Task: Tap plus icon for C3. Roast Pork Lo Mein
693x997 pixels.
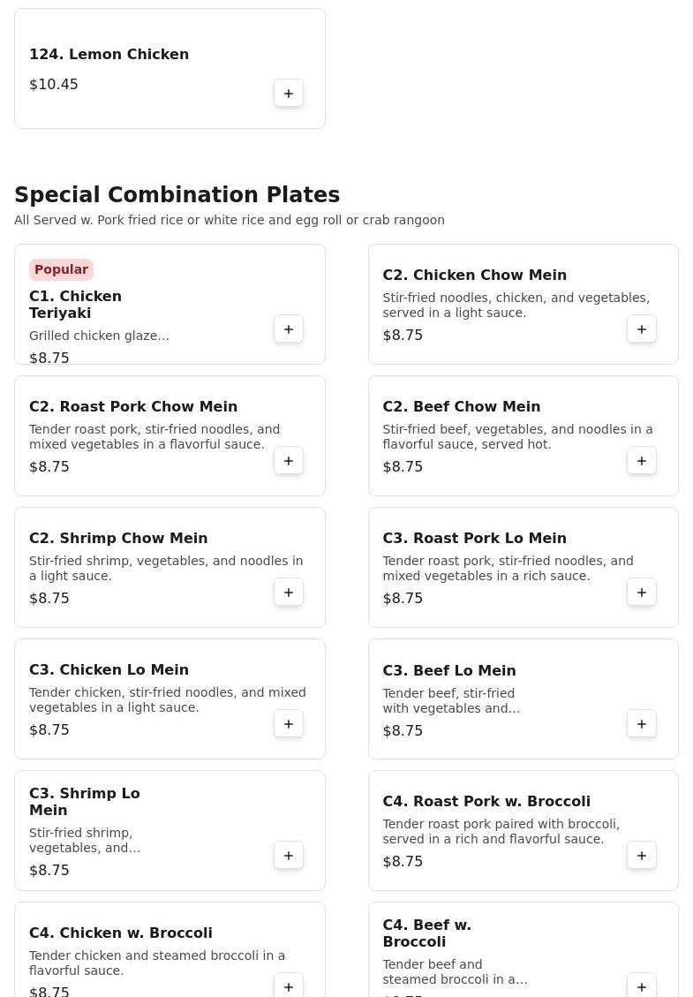Action: (642, 593)
